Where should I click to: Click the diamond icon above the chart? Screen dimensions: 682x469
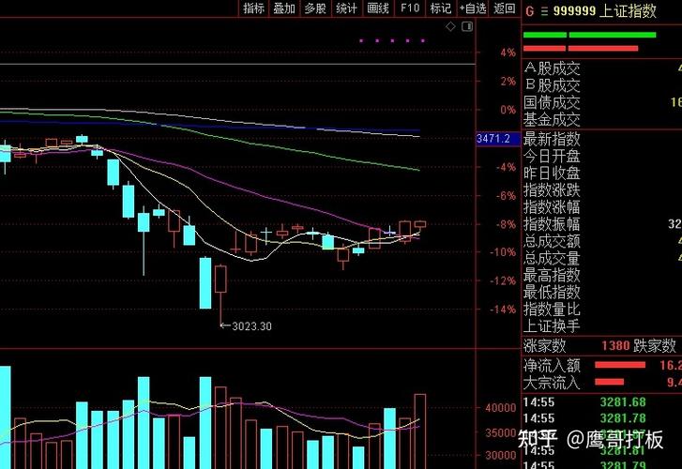tap(450, 27)
